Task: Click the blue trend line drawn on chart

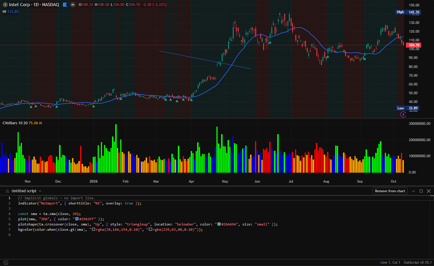Action: (x=205, y=60)
